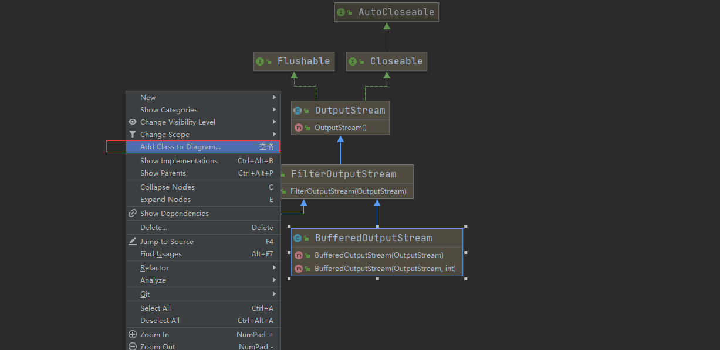The image size is (720, 350).
Task: Open the Analyze submenu
Action: coord(203,280)
